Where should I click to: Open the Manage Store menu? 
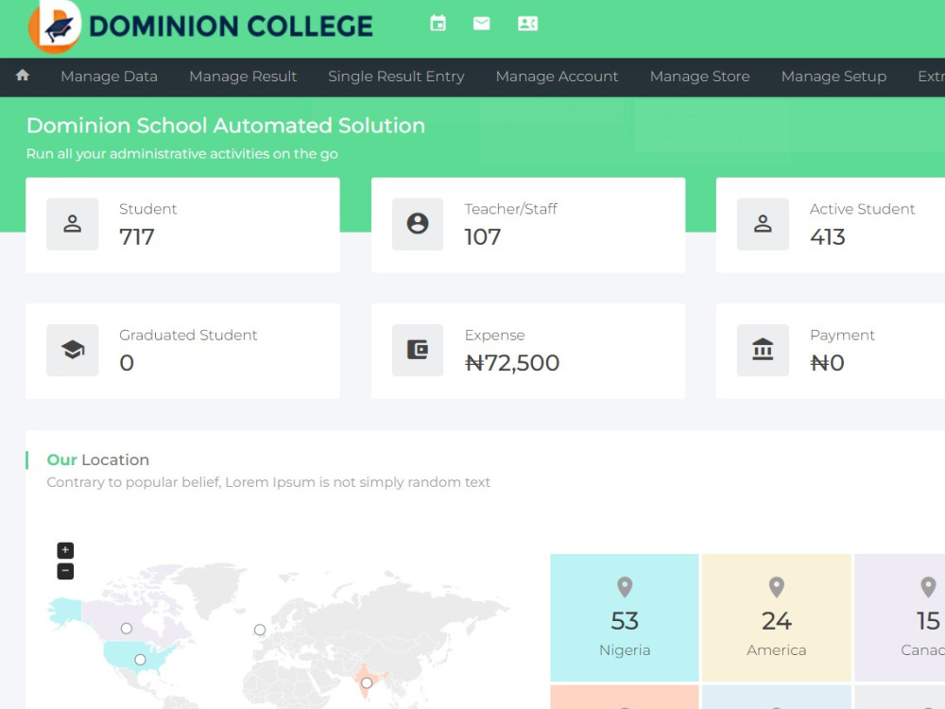click(x=699, y=77)
